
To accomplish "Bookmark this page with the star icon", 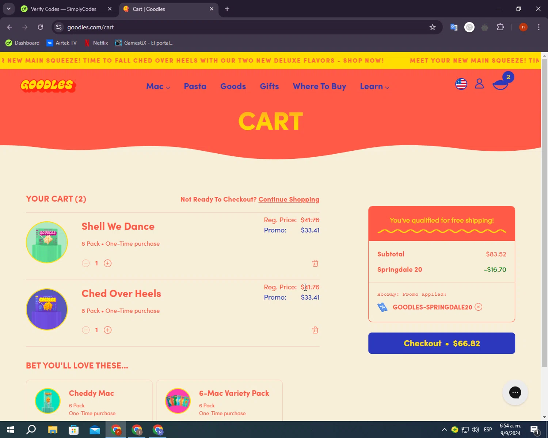I will [x=433, y=27].
